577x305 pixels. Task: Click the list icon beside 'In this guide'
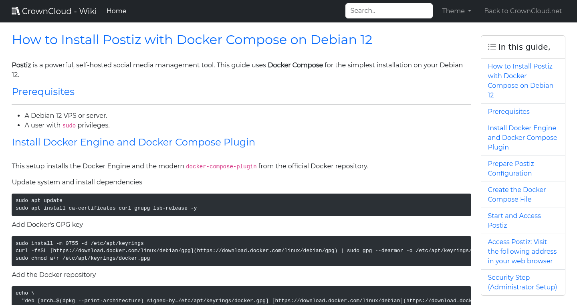[x=492, y=46]
